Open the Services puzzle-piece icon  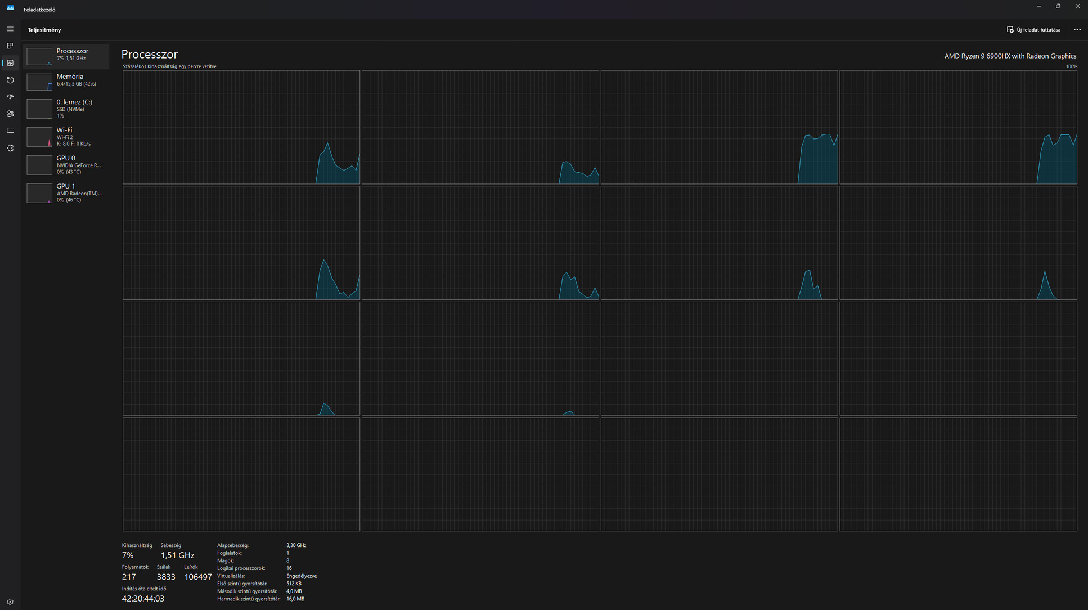(x=10, y=148)
